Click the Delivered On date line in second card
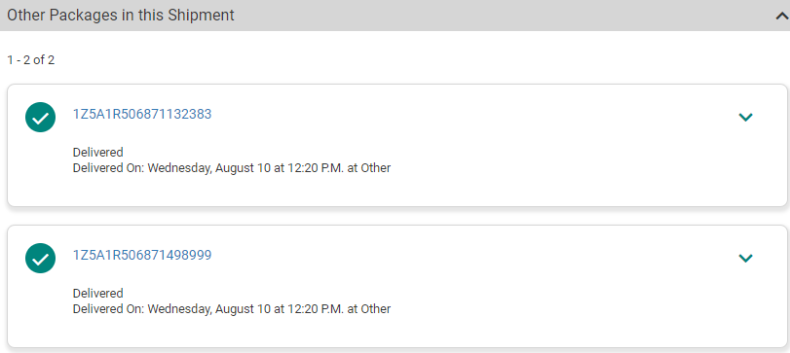 [232, 308]
